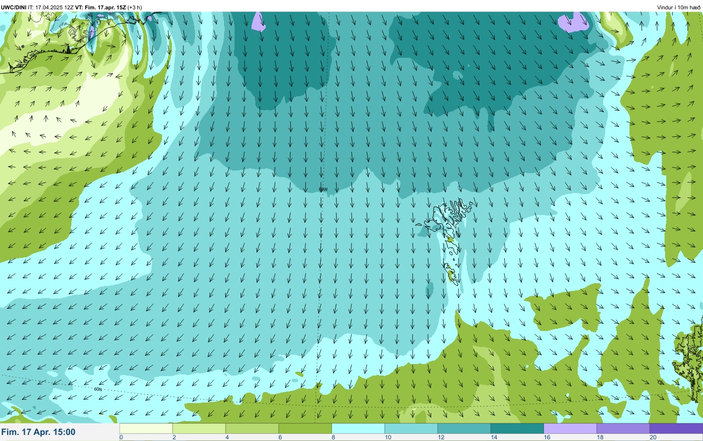
Task: Click the legend scale value 20
Action: pos(653,438)
